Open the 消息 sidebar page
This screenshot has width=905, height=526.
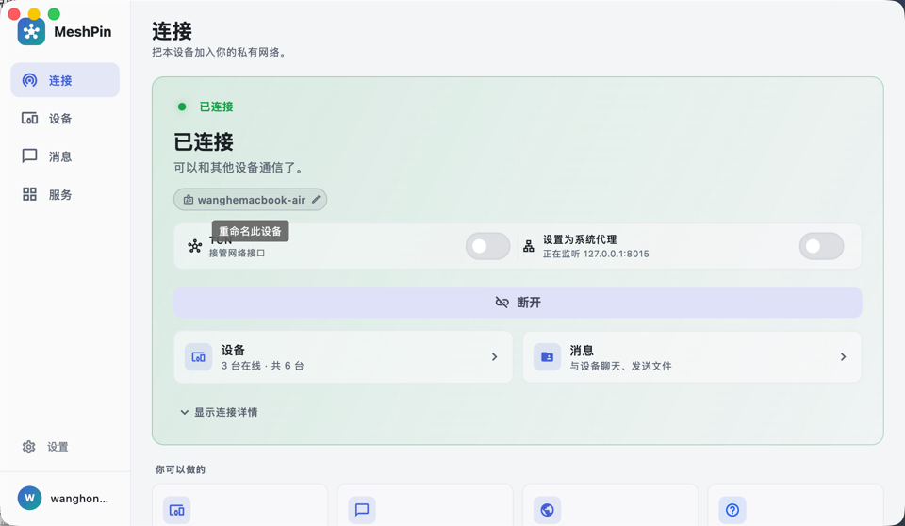pos(65,156)
